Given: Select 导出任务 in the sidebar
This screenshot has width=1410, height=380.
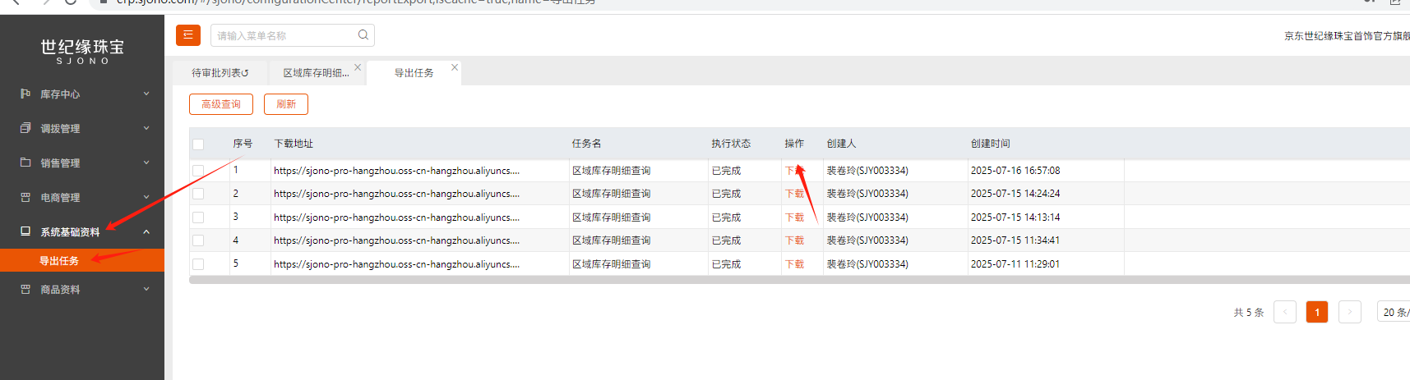Looking at the screenshot, I should point(59,261).
